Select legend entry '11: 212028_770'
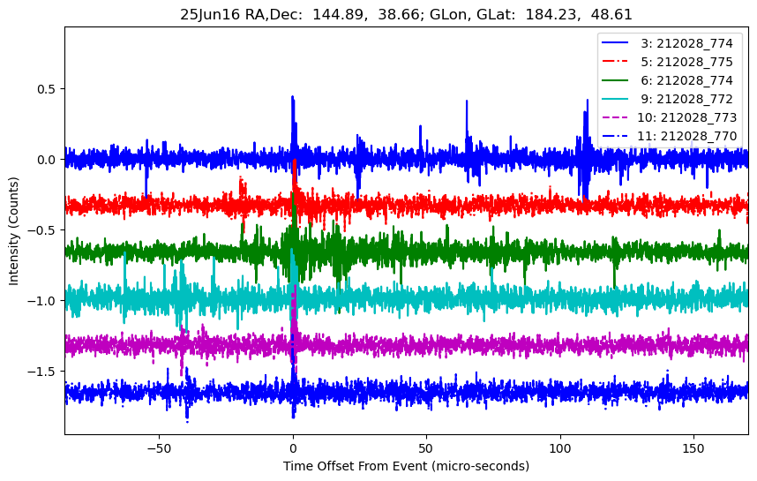 [669, 136]
